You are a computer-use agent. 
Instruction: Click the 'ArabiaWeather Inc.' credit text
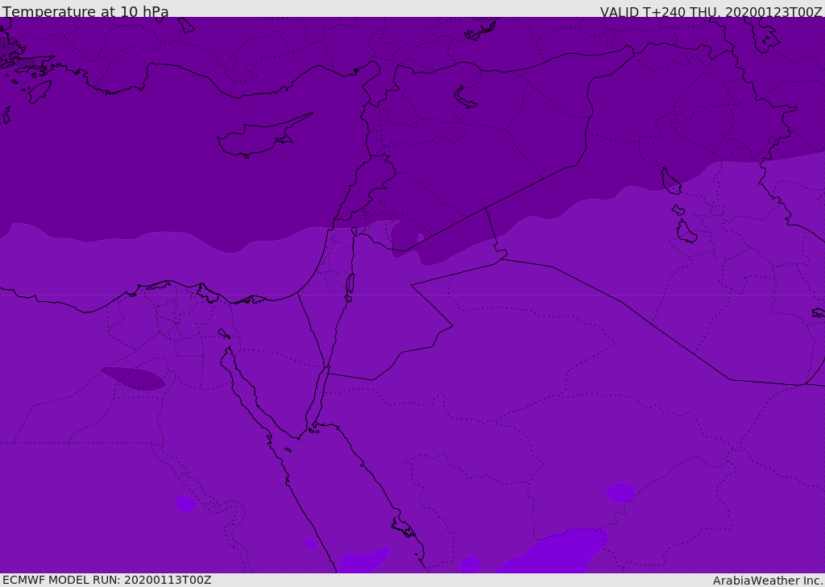point(769,581)
